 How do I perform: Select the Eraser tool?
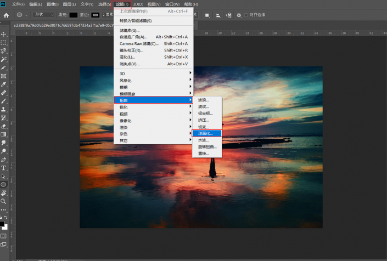3,126
